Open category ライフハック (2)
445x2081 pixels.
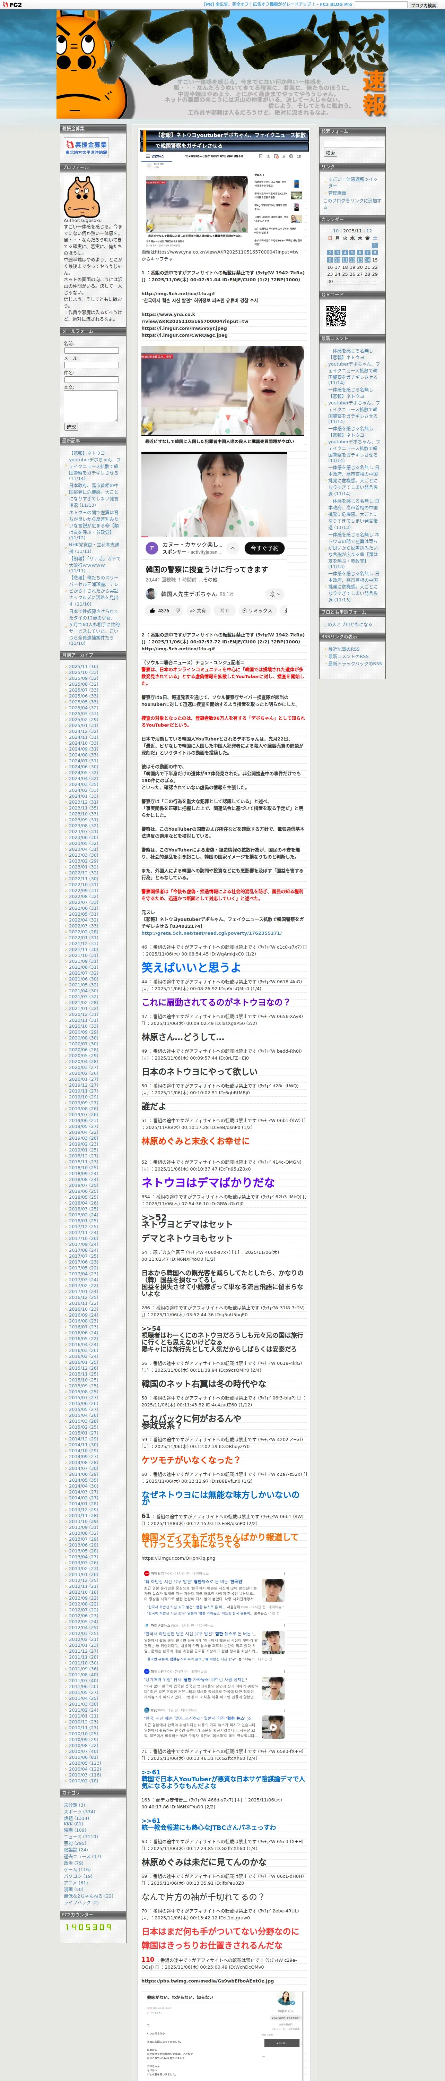click(81, 1902)
